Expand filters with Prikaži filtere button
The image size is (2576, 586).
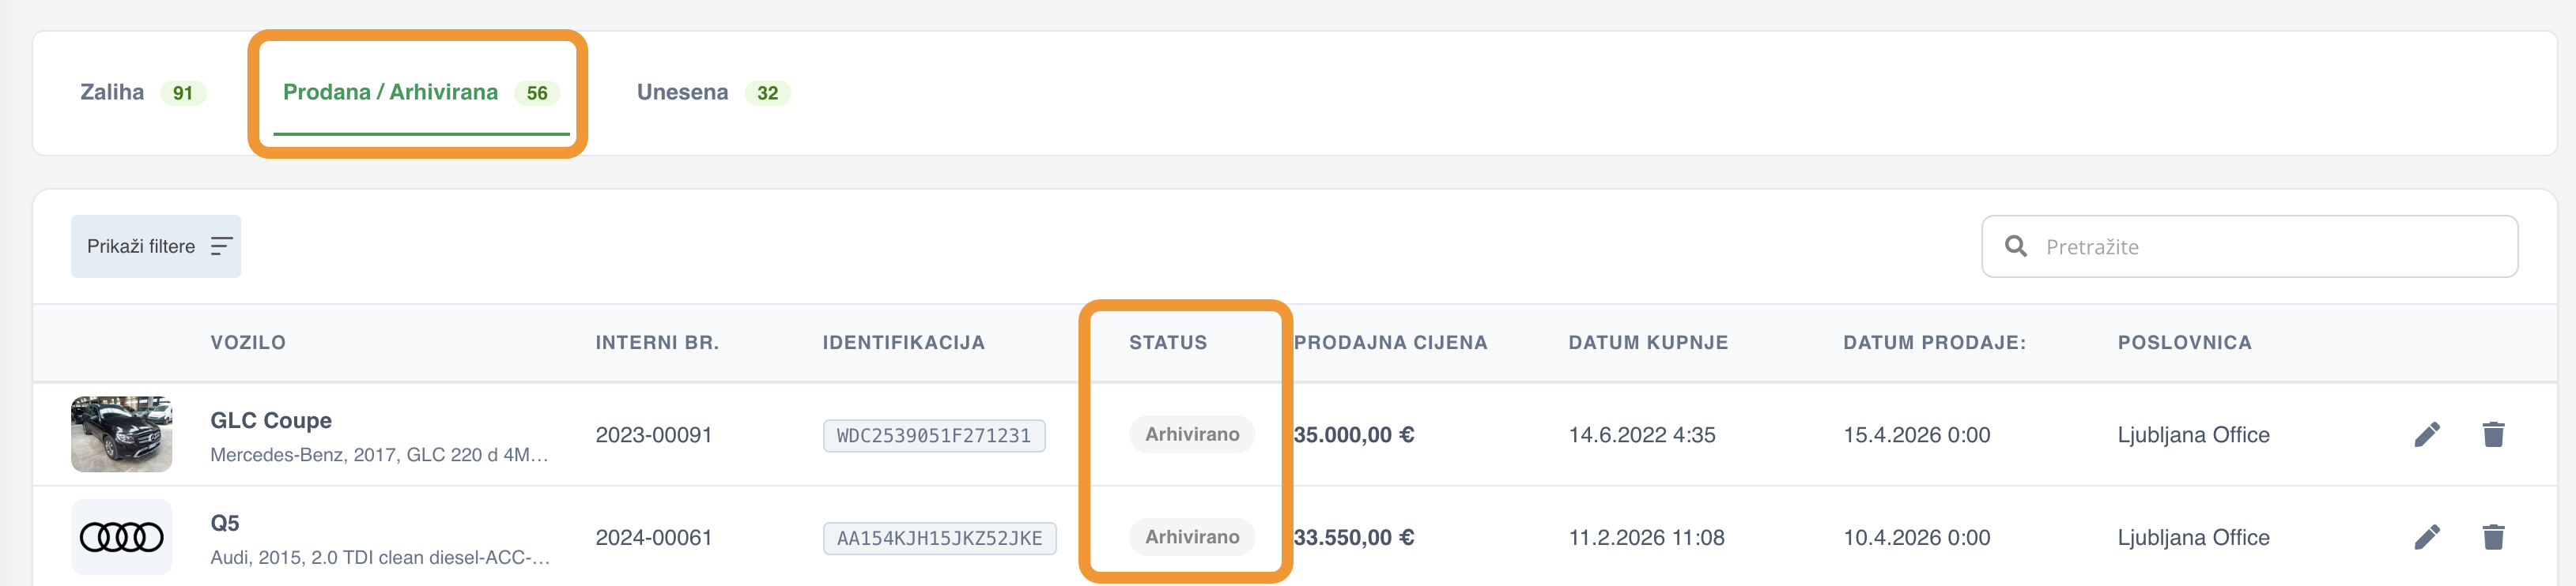click(x=156, y=246)
